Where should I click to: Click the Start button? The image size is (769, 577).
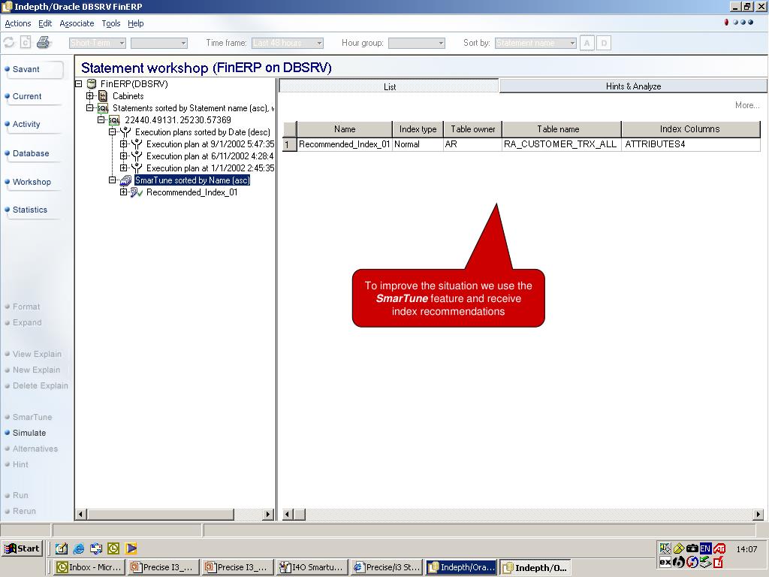pyautogui.click(x=23, y=548)
